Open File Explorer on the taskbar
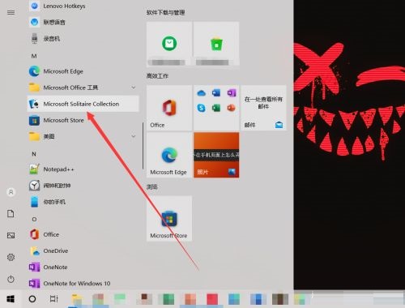The image size is (405, 308). pos(77,299)
